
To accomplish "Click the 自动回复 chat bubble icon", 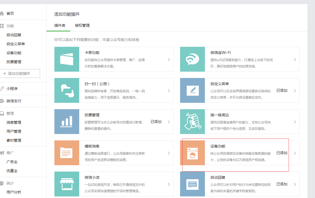I will pyautogui.click(x=192, y=184).
